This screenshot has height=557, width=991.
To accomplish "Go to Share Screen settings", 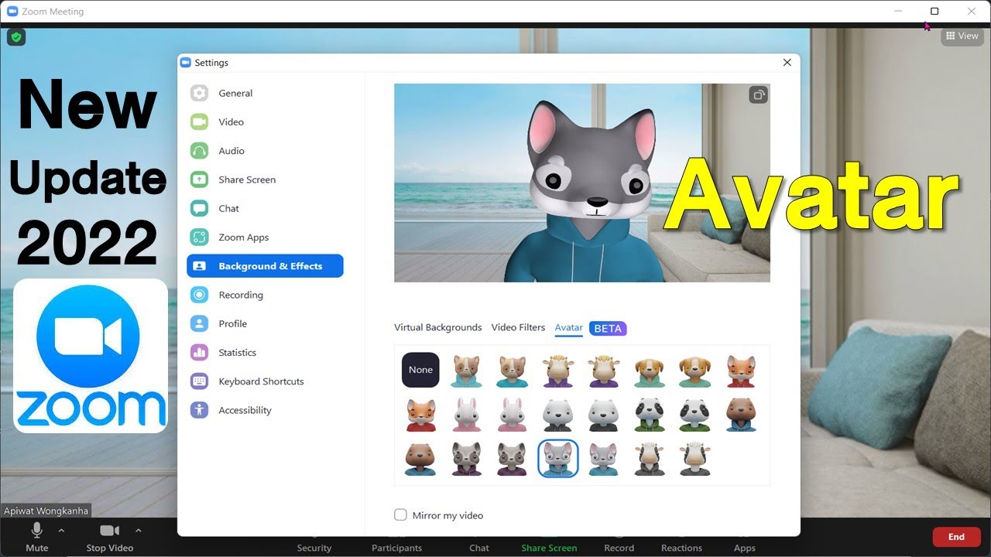I will click(265, 179).
